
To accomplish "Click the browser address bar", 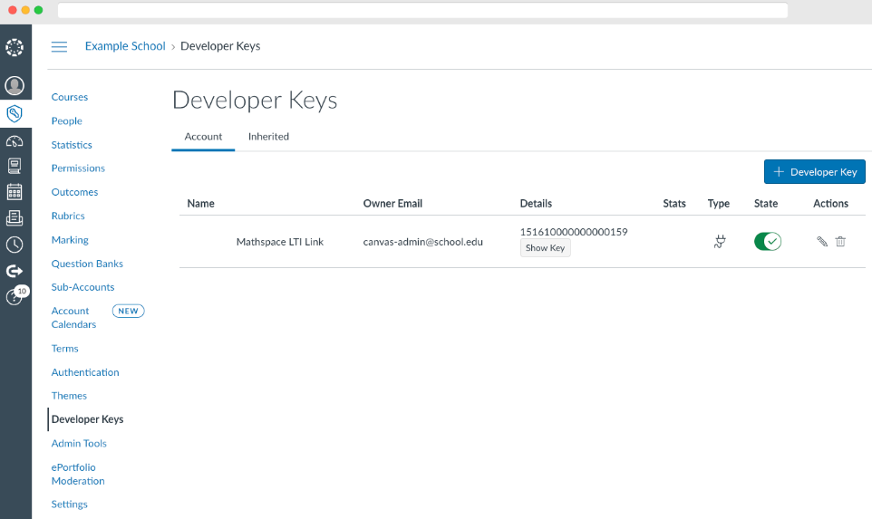I will coord(422,10).
